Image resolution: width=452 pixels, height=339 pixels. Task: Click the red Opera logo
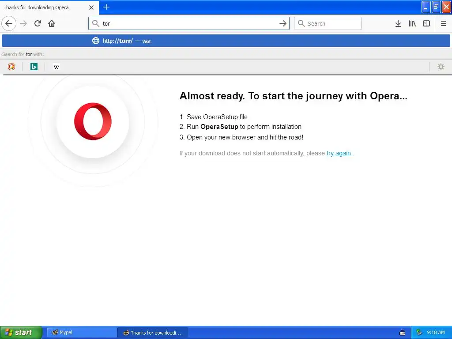tap(93, 121)
